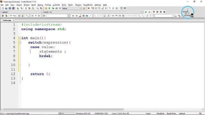The image size is (205, 115).
Task: Open Edit menu
Action: pyautogui.click(x=7, y=5)
